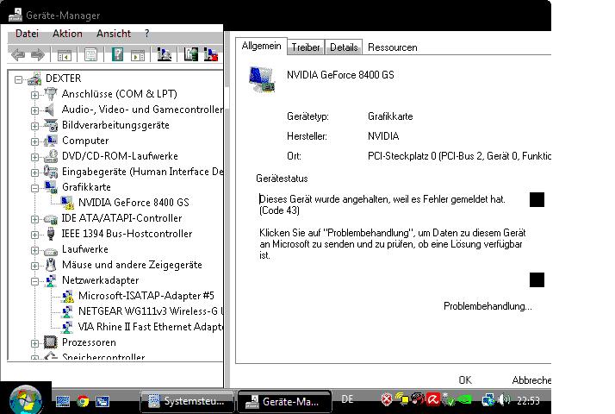Switch to the Treiber tab
The width and height of the screenshot is (615, 414).
pos(306,47)
